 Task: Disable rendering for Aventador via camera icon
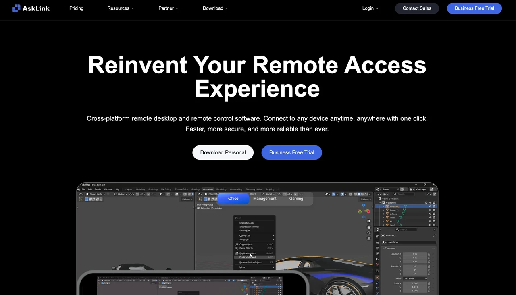click(x=434, y=206)
